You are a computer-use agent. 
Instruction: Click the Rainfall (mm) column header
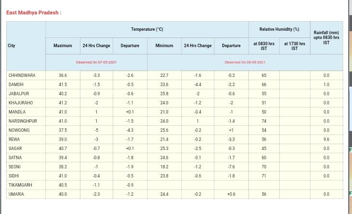(326, 38)
